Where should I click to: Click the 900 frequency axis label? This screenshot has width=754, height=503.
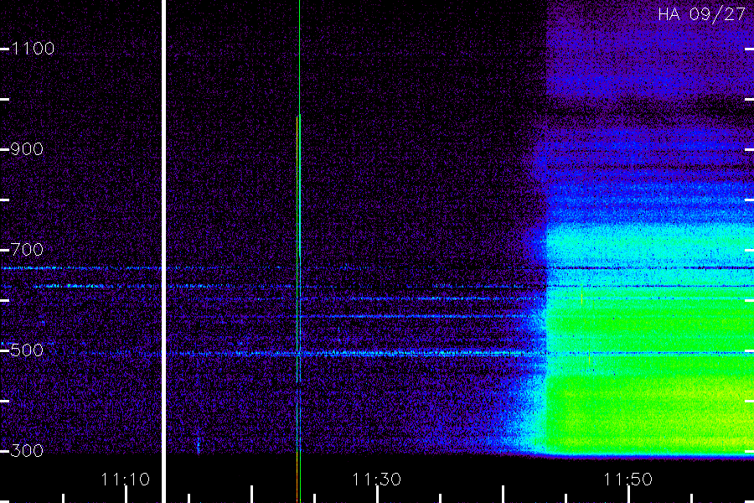pos(27,149)
